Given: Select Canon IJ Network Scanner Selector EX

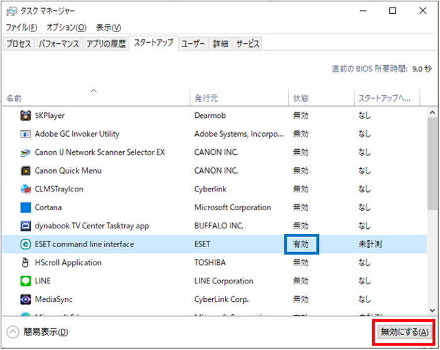Looking at the screenshot, I should (x=100, y=152).
